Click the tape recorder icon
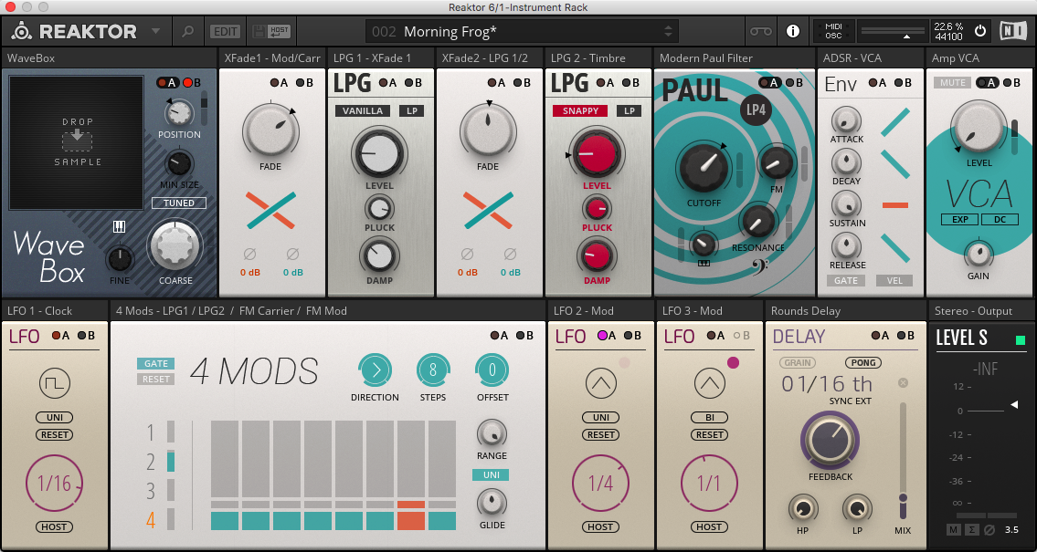This screenshot has width=1037, height=552. [x=760, y=31]
